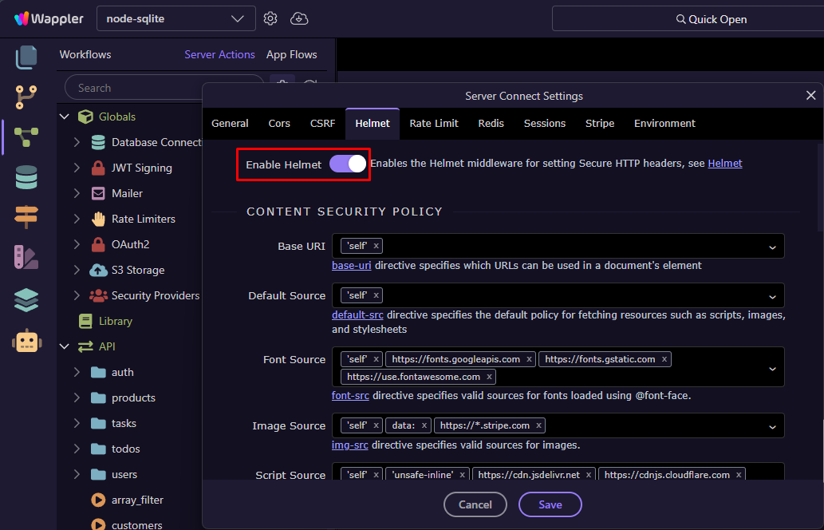Open the Git manager sidebar icon
The height and width of the screenshot is (530, 824).
26,97
